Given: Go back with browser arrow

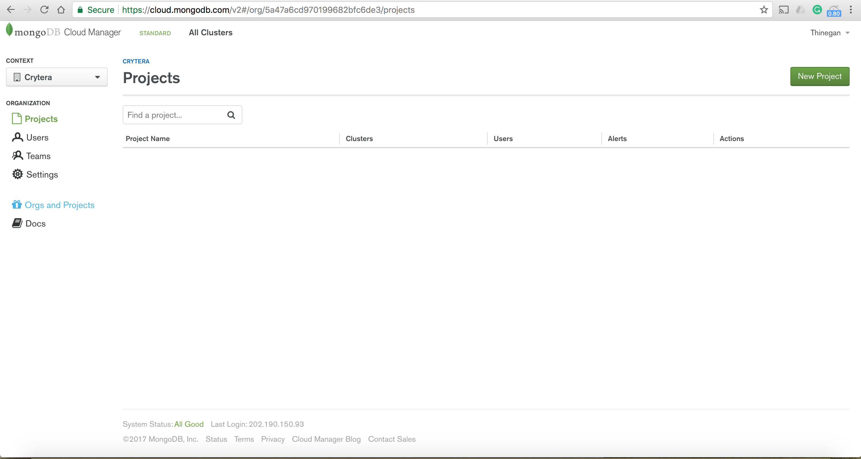Looking at the screenshot, I should [11, 10].
